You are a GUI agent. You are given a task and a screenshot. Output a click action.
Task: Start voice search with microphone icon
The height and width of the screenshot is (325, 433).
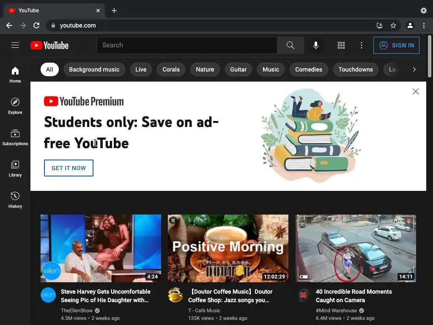point(315,45)
